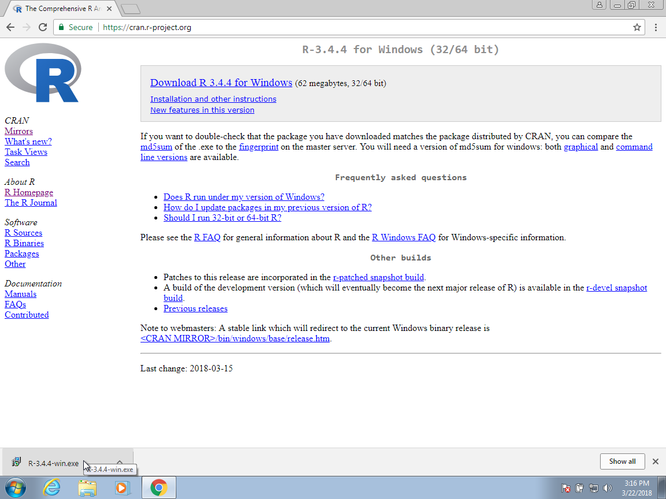Click the Show all downloads button
Viewport: 666px width, 499px height.
point(622,461)
